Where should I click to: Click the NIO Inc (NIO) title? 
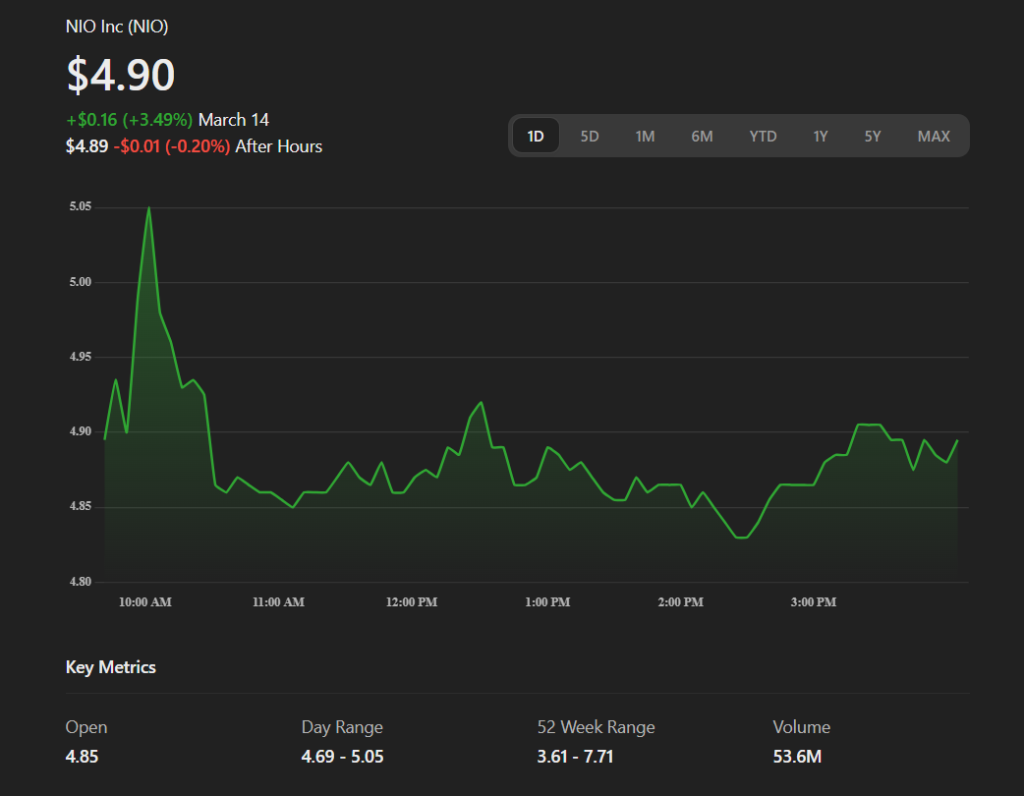[x=117, y=27]
